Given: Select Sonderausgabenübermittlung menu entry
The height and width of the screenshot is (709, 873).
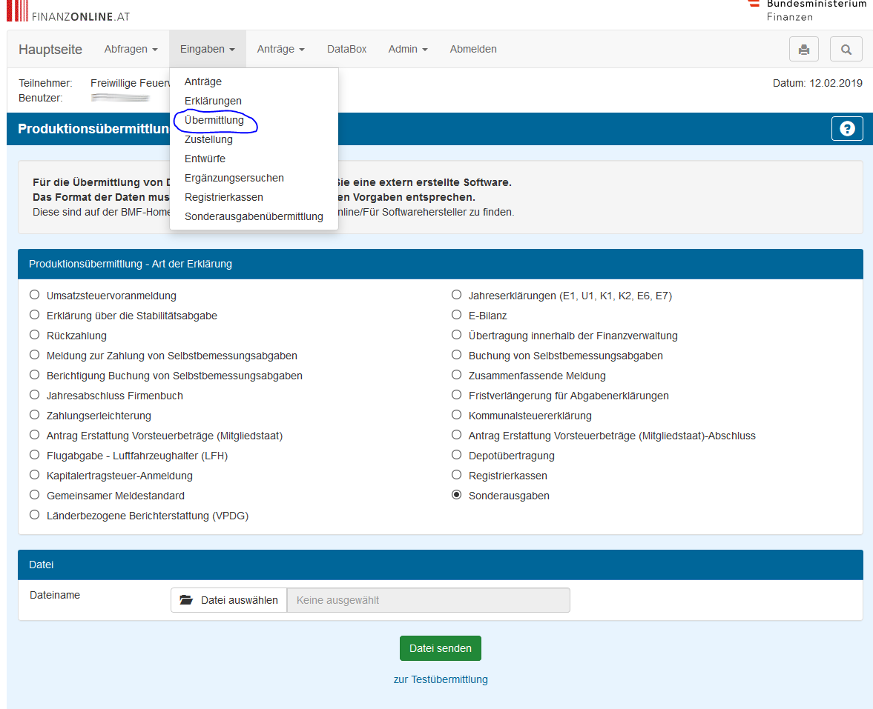Looking at the screenshot, I should (x=254, y=216).
